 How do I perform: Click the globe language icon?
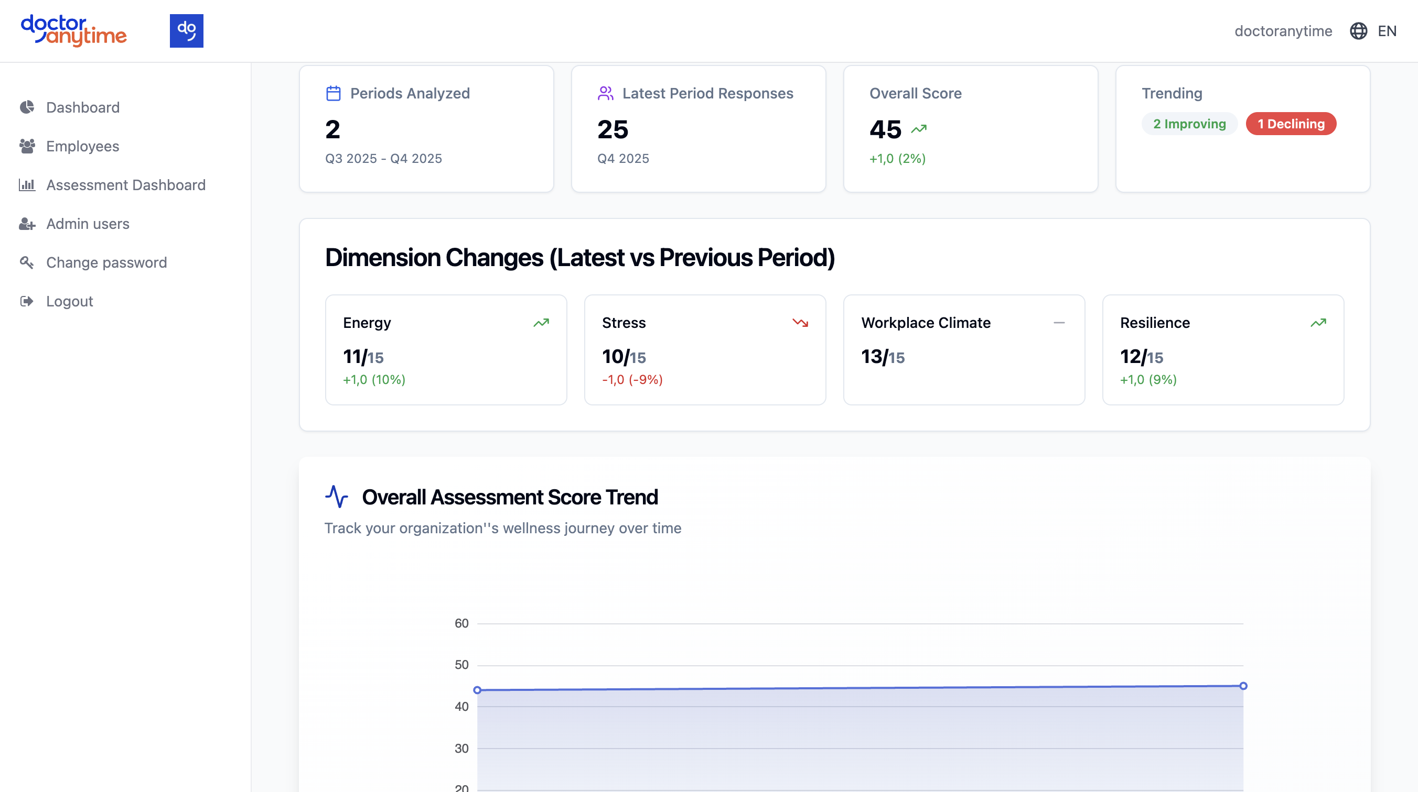1358,31
